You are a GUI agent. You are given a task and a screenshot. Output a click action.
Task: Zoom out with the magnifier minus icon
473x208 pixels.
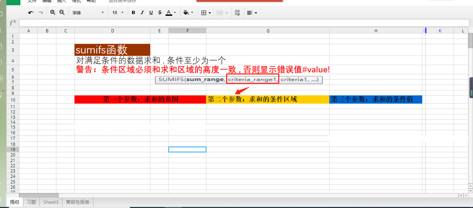62,13
